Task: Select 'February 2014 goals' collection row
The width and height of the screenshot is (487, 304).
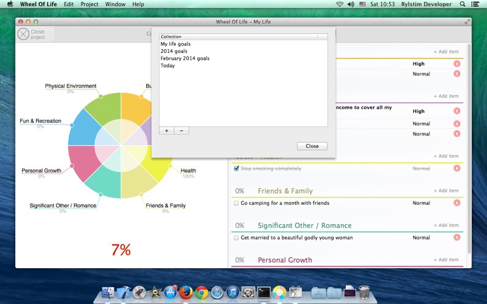Action: click(243, 58)
